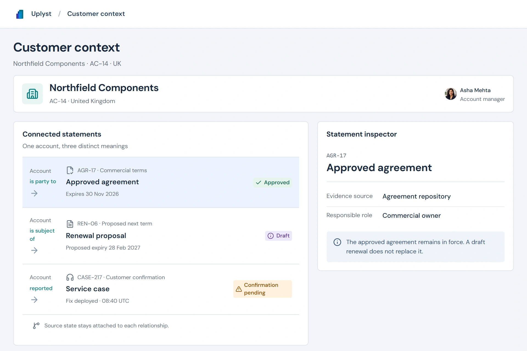Click the Statement inspector heading
The height and width of the screenshot is (351, 527).
tap(361, 134)
